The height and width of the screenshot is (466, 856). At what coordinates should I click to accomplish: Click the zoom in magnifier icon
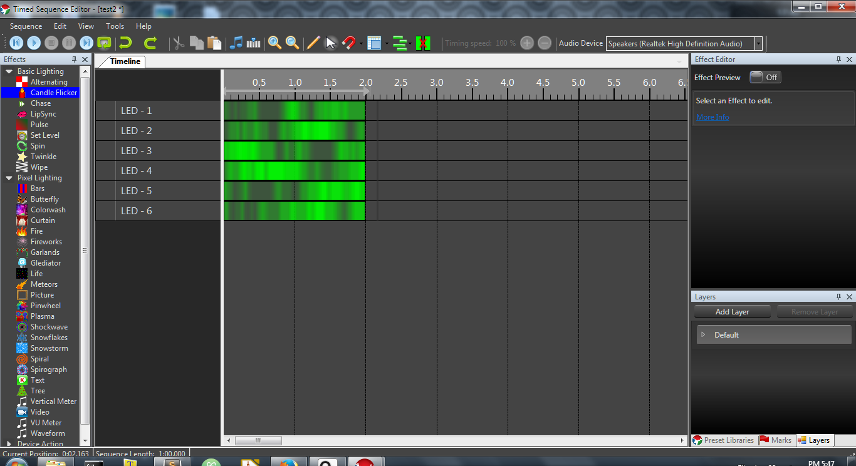point(274,43)
